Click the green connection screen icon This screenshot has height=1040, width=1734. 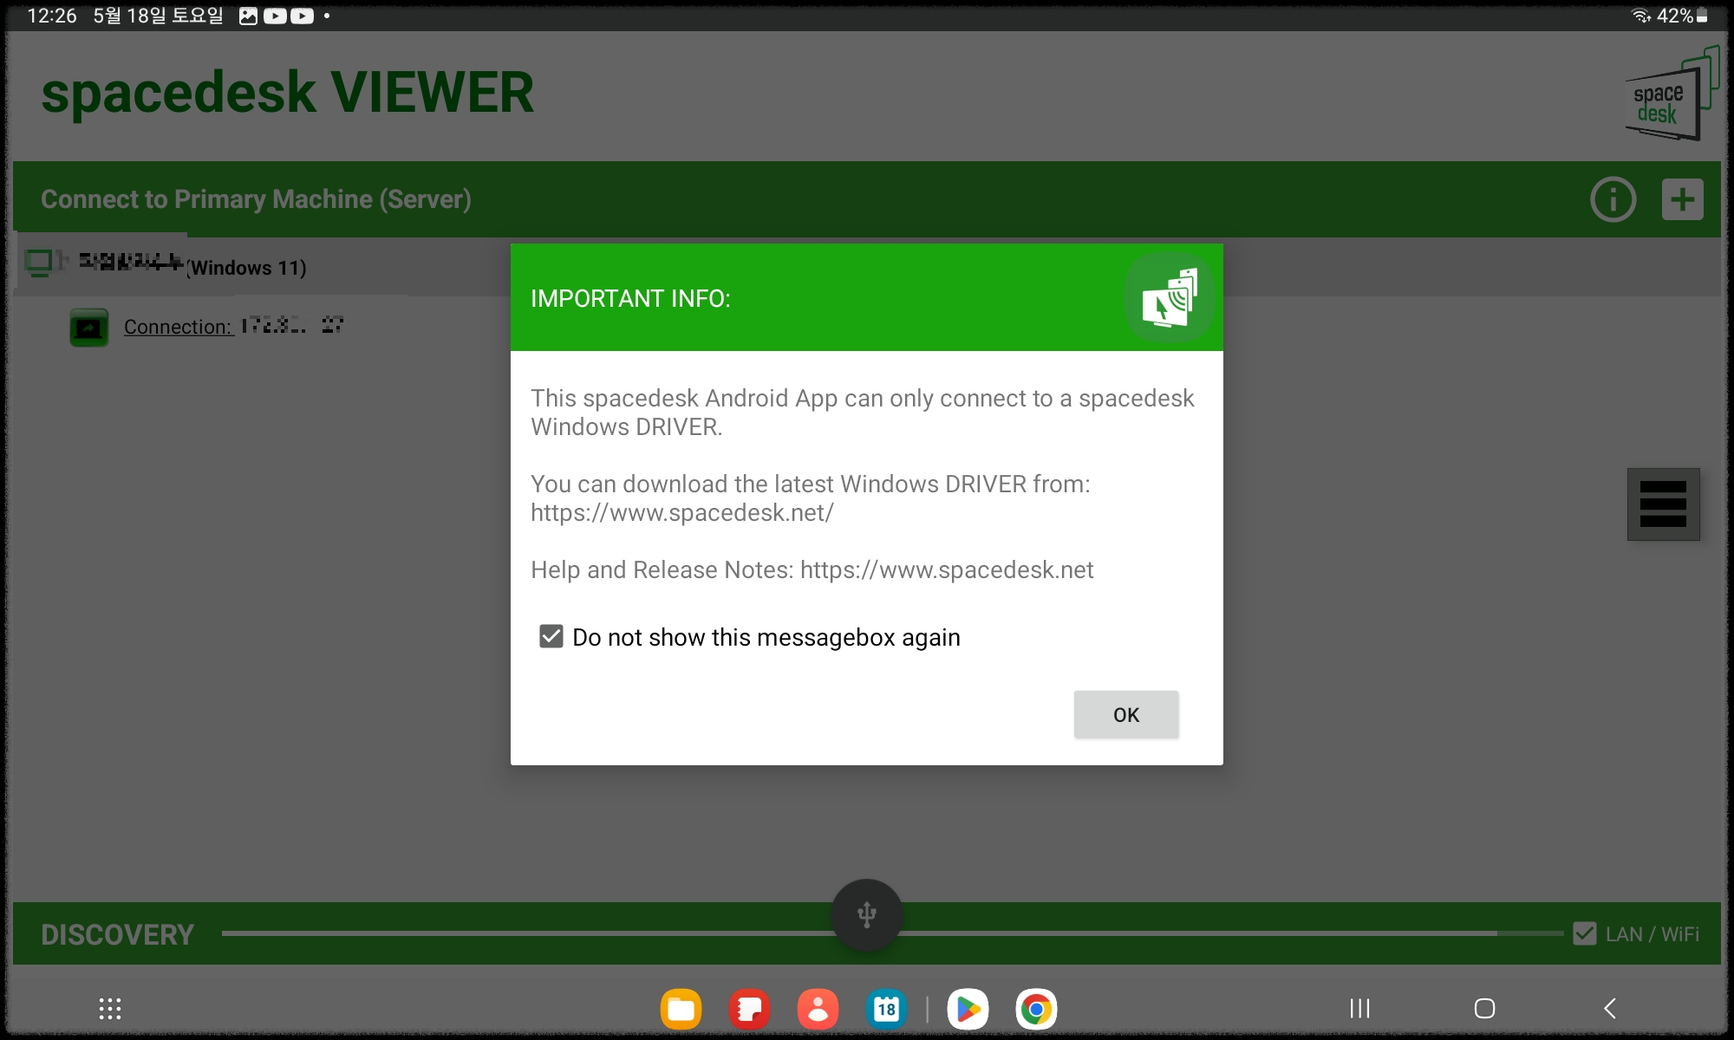pyautogui.click(x=88, y=328)
